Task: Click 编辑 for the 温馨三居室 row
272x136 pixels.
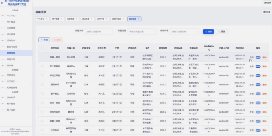Action: 258,121
